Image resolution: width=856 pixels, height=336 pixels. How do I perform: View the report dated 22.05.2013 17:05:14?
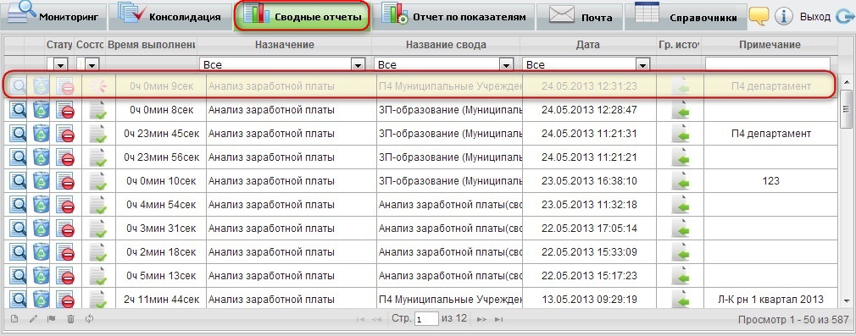18,228
